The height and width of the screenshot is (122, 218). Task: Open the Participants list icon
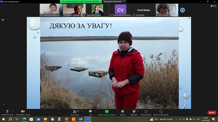75,111
